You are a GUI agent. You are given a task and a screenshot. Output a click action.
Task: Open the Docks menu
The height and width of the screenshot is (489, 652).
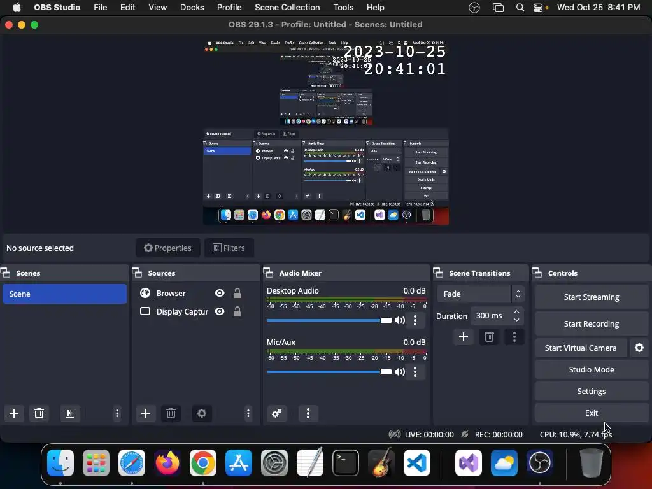192,8
